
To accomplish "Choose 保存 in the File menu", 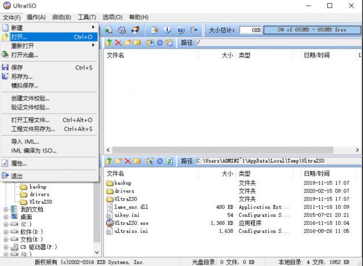I will tap(50, 67).
